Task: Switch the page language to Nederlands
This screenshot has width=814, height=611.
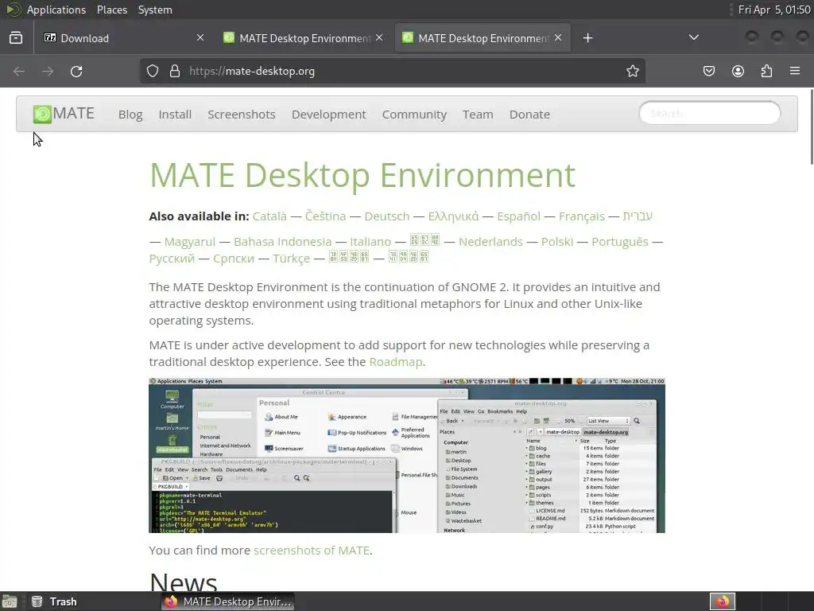Action: (x=490, y=242)
